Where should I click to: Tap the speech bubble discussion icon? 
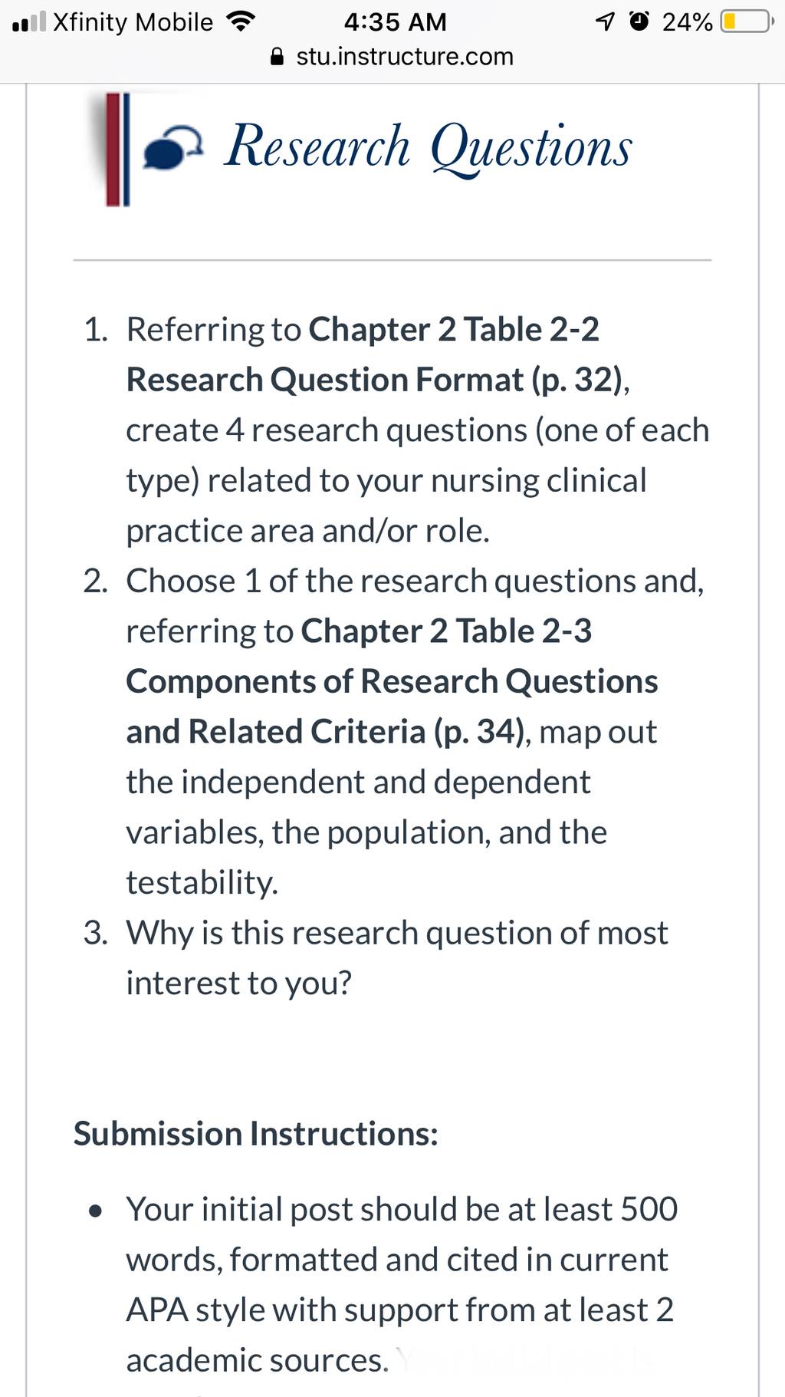(174, 150)
